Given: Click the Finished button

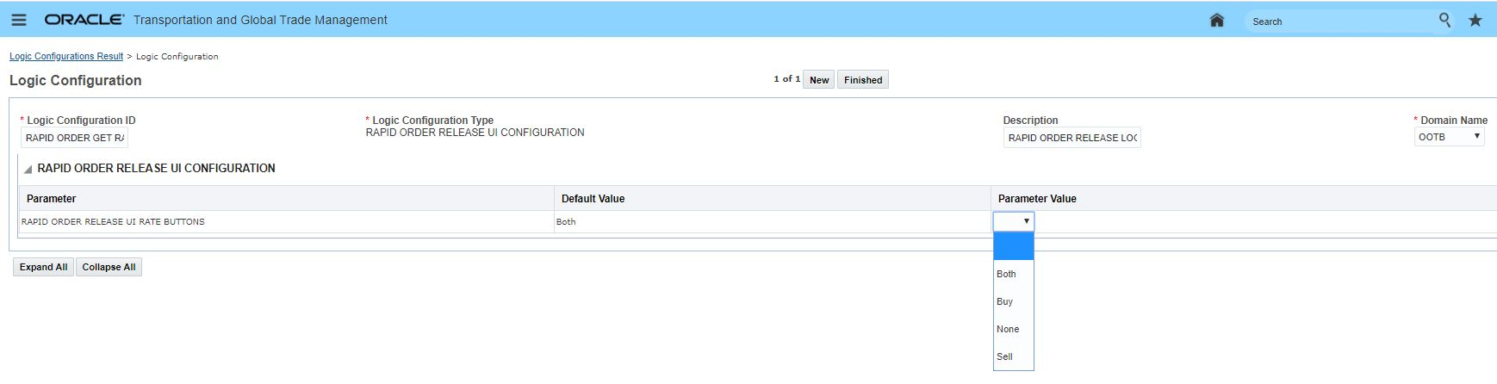Looking at the screenshot, I should coord(862,80).
